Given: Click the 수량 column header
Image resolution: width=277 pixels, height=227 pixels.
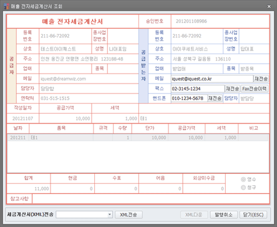Looking at the screenshot, I should 122,128.
